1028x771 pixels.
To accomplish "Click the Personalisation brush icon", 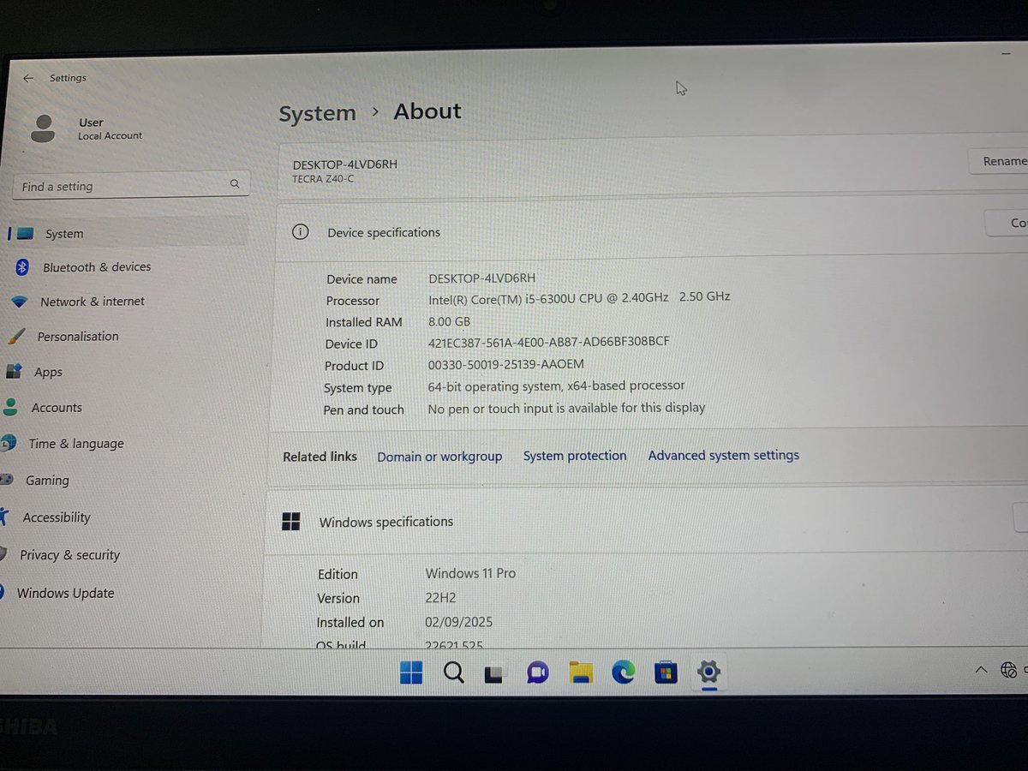I will click(16, 337).
